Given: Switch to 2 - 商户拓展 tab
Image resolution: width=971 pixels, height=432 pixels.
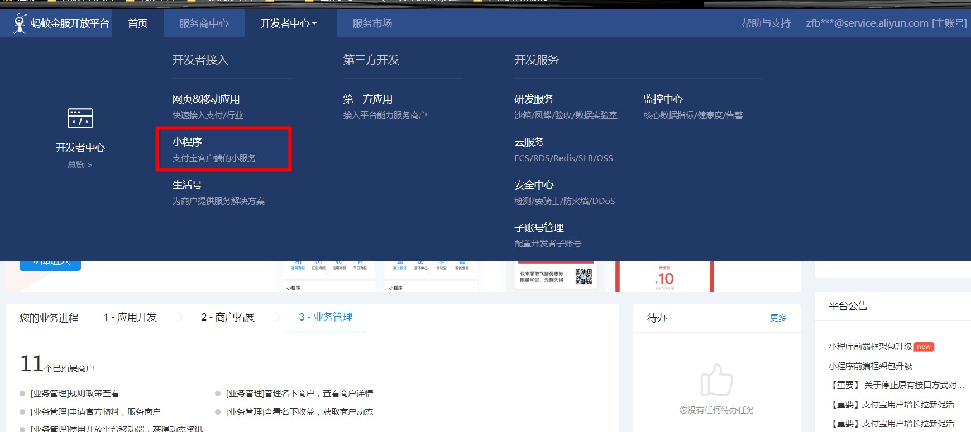Looking at the screenshot, I should coord(228,317).
